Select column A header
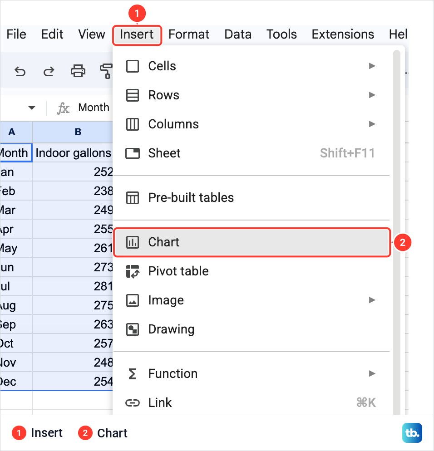434x451 pixels. click(16, 132)
